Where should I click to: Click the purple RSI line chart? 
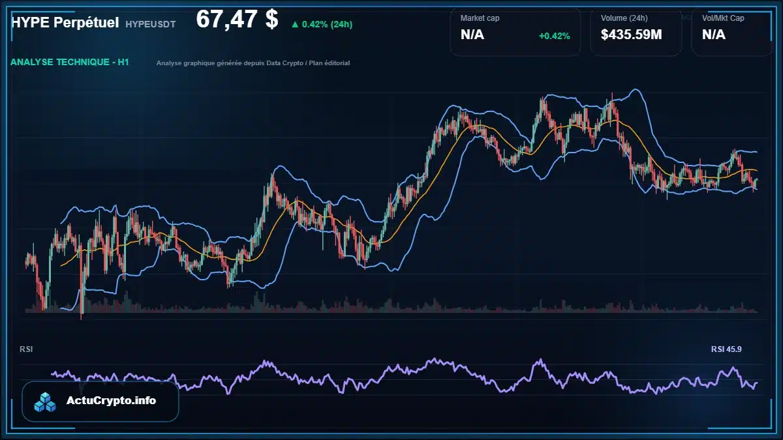pos(405,377)
